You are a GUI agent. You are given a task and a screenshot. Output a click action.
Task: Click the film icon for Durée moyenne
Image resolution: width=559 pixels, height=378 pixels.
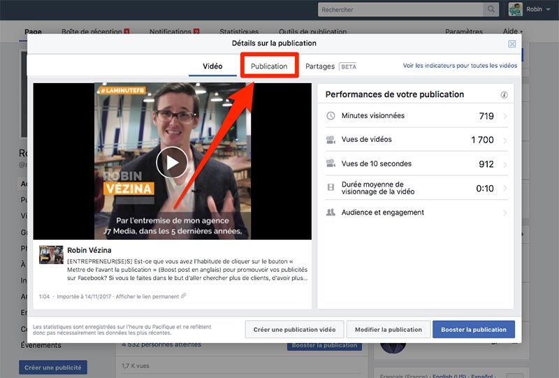(x=331, y=188)
